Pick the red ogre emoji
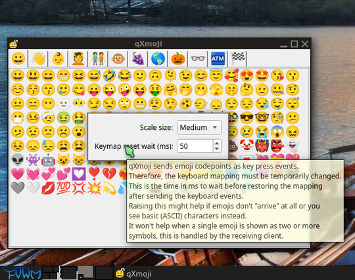 click(x=262, y=146)
